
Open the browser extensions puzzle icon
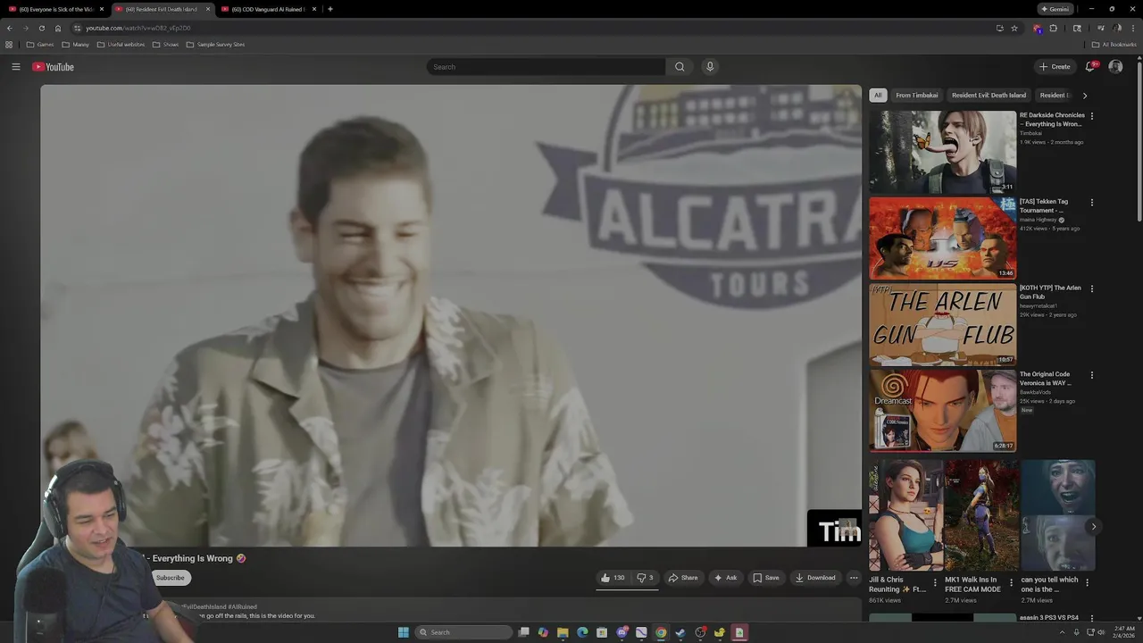click(x=1054, y=28)
